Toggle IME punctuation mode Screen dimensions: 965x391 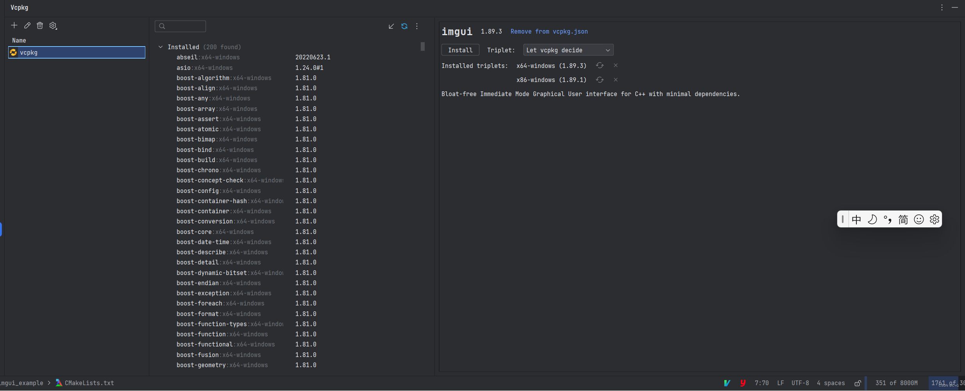[x=888, y=220]
